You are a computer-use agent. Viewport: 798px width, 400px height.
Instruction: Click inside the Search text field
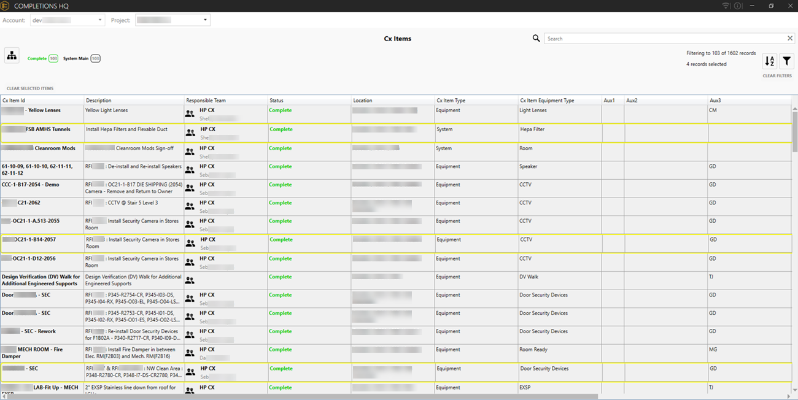click(x=663, y=39)
